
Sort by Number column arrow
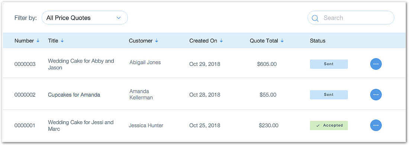[x=38, y=41]
